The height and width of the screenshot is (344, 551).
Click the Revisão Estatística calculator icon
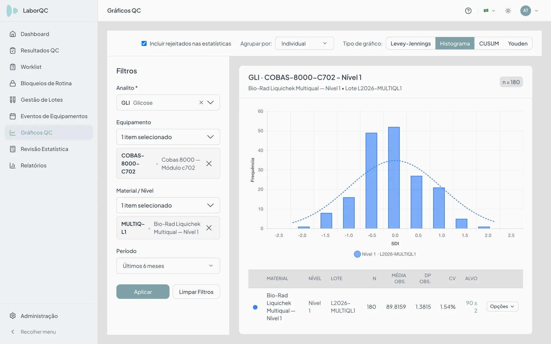tap(13, 149)
